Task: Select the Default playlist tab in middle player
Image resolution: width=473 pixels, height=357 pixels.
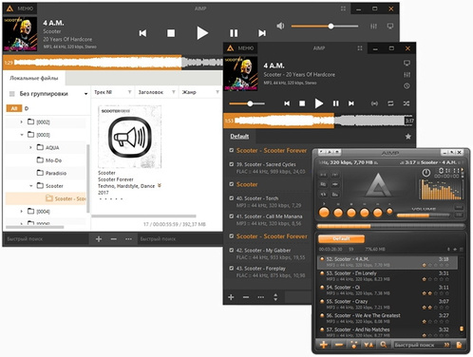Action: (x=239, y=137)
